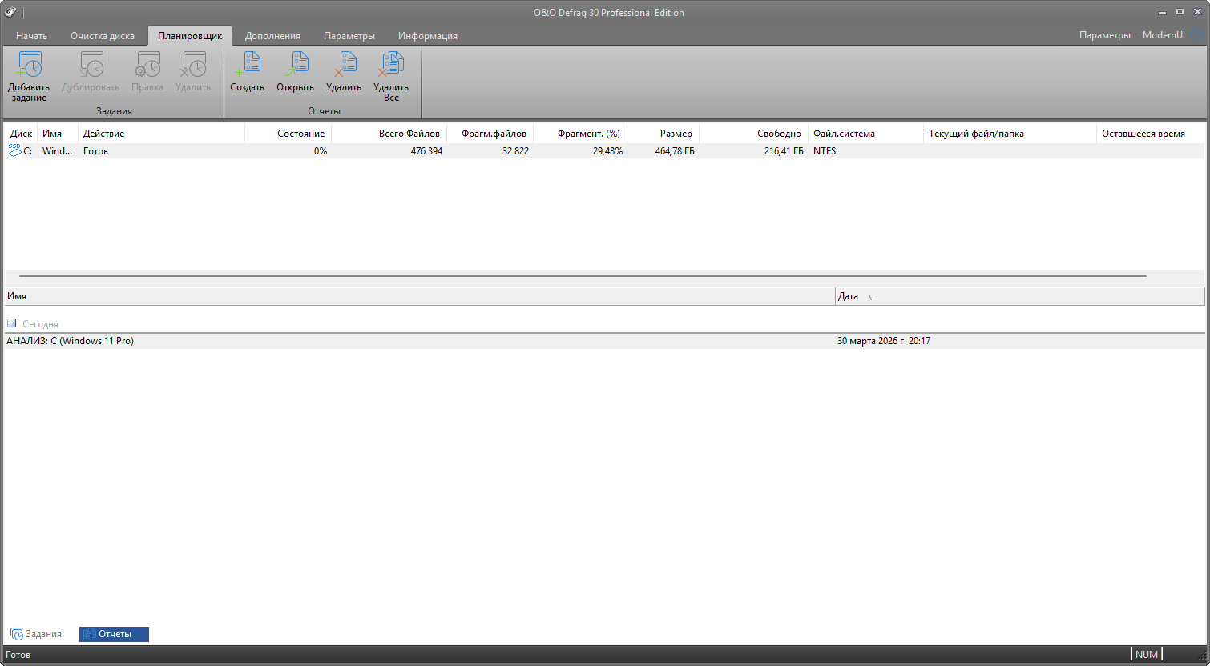The width and height of the screenshot is (1210, 666).
Task: Click the ModernUI help icon at top right
Action: pyautogui.click(x=1197, y=35)
